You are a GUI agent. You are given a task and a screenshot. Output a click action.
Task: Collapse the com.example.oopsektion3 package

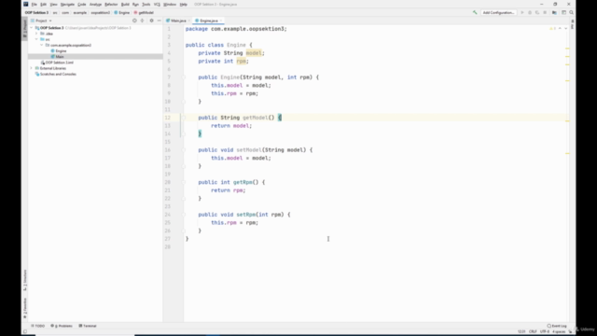pos(41,45)
